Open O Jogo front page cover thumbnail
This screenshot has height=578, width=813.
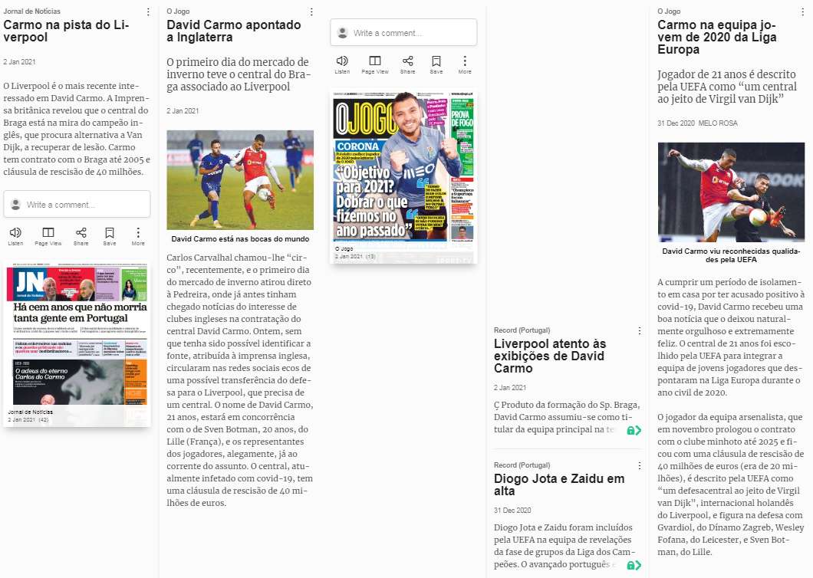coord(403,167)
